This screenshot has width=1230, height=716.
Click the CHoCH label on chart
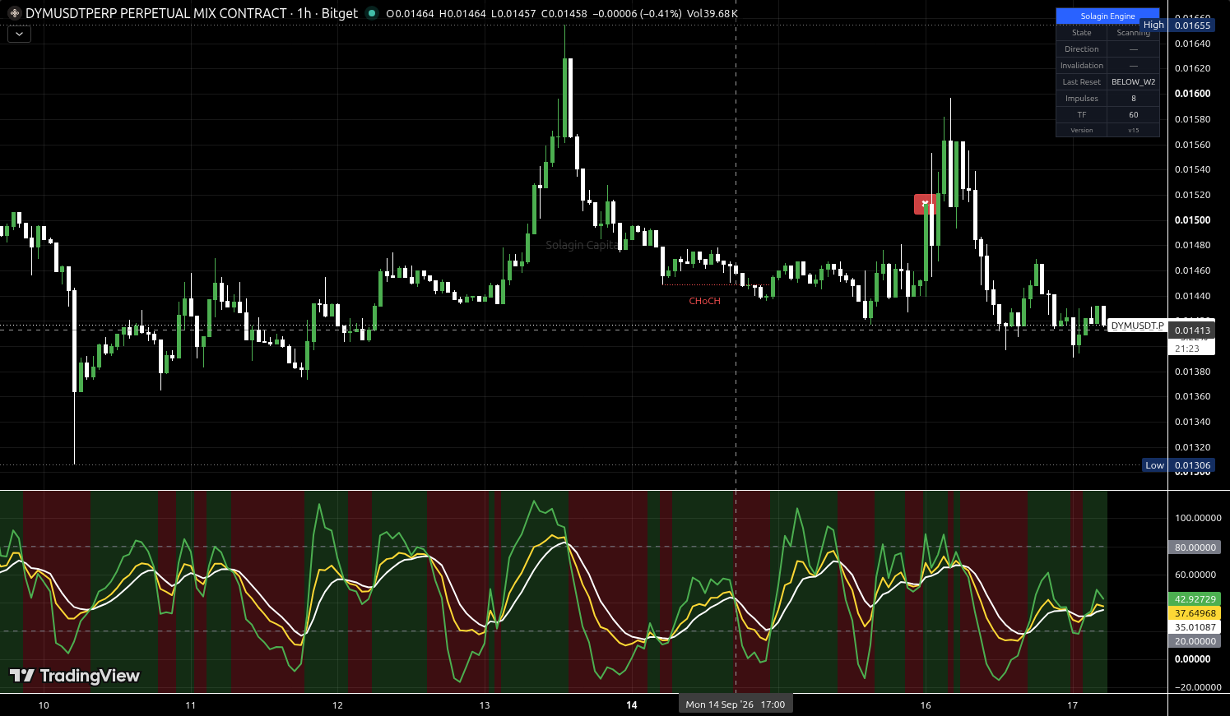704,301
